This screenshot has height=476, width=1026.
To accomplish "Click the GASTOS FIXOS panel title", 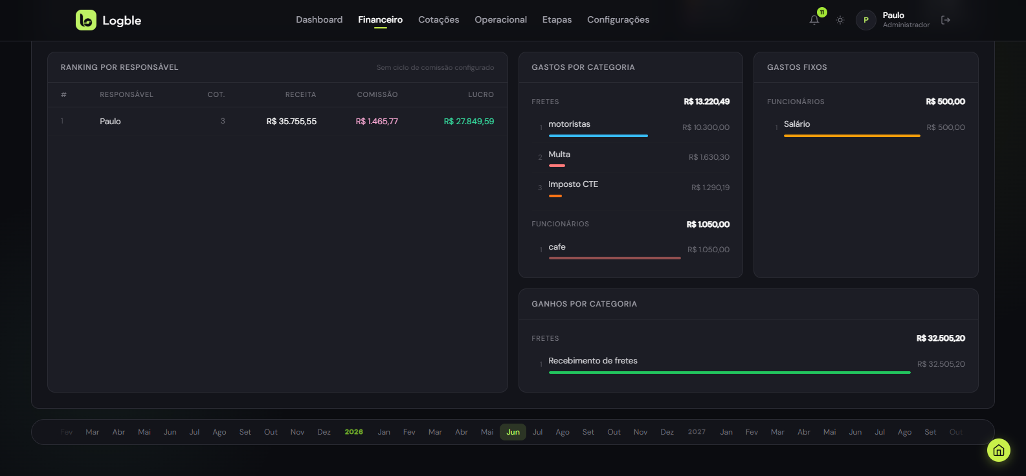I will click(797, 67).
